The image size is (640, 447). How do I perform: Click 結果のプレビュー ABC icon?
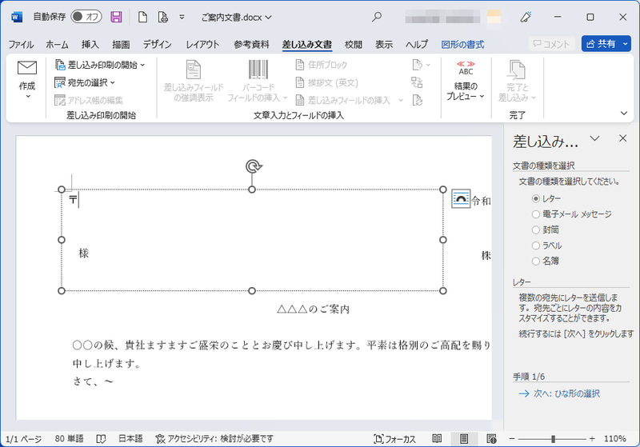pyautogui.click(x=466, y=68)
